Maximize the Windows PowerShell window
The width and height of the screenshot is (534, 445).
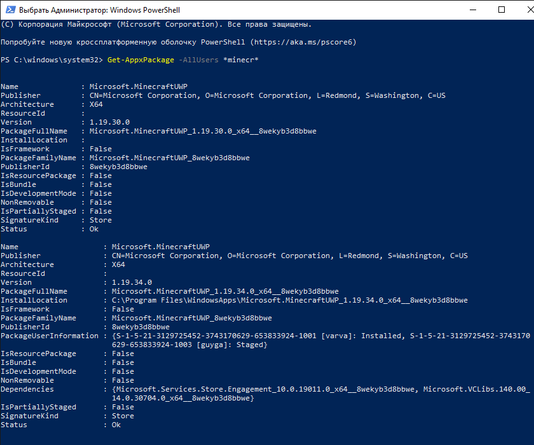[502, 10]
